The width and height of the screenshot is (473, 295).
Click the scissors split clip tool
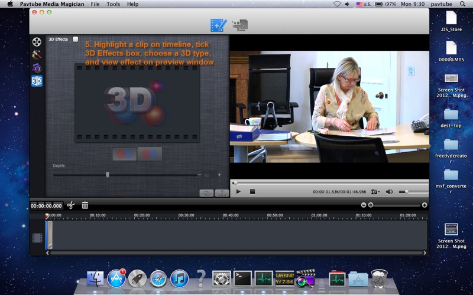click(x=70, y=205)
